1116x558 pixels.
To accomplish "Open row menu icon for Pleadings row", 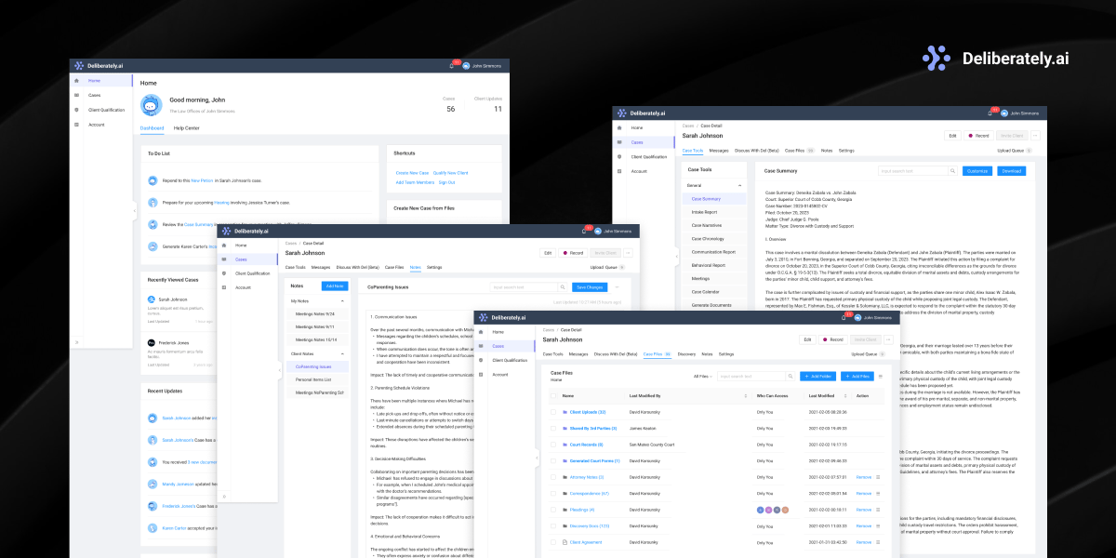I will 878,510.
